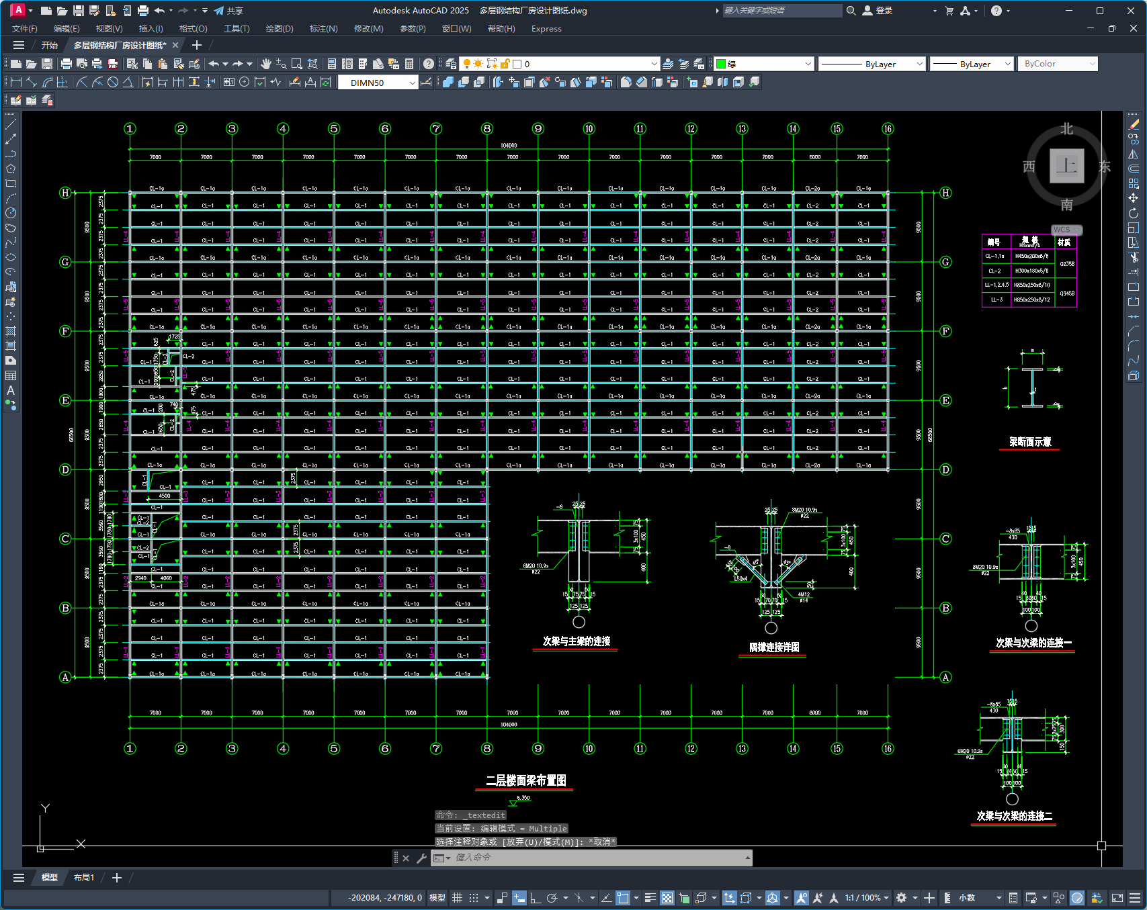Toggle Lineweight display in status bar
Viewport: 1147px width, 910px height.
[650, 898]
